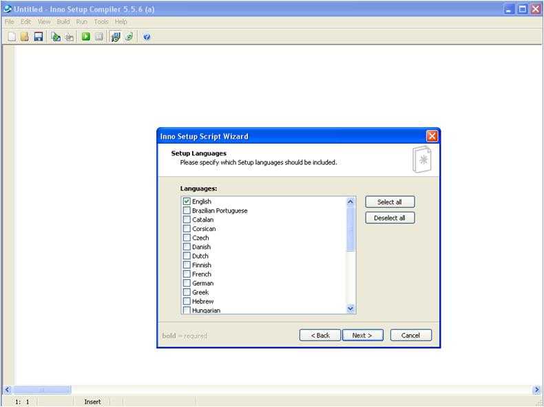
Task: Minimize the Inno Setup Compiler window
Action: [509, 9]
